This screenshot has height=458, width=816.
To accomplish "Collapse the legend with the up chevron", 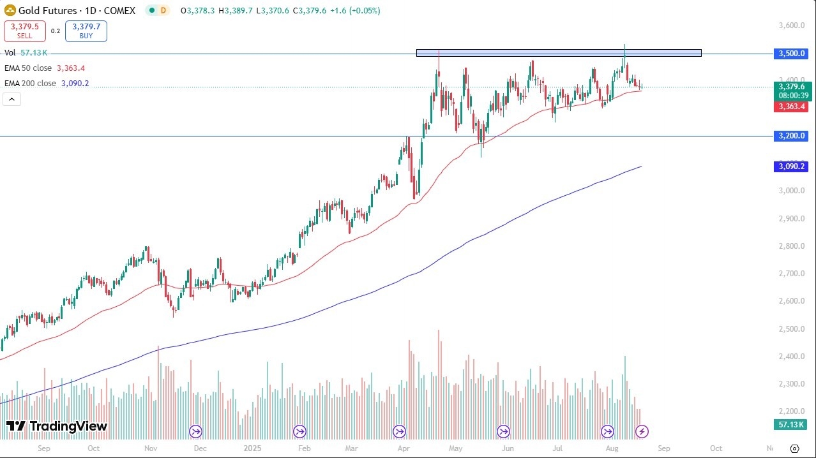I will pos(11,99).
